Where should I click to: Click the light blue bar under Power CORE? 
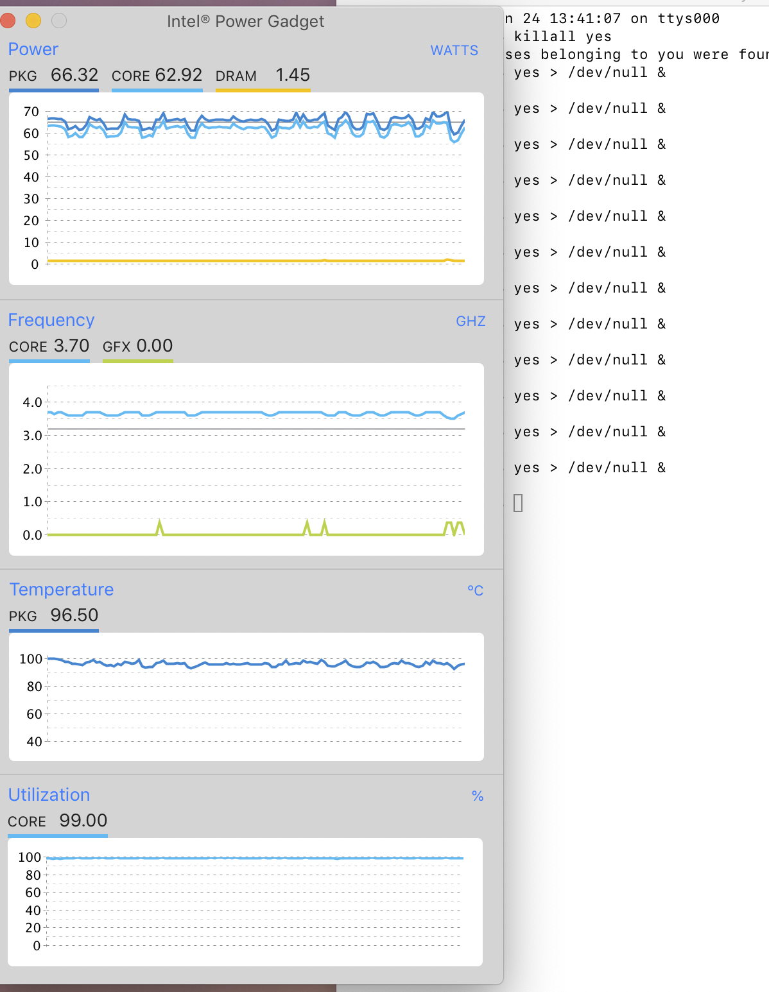point(157,90)
